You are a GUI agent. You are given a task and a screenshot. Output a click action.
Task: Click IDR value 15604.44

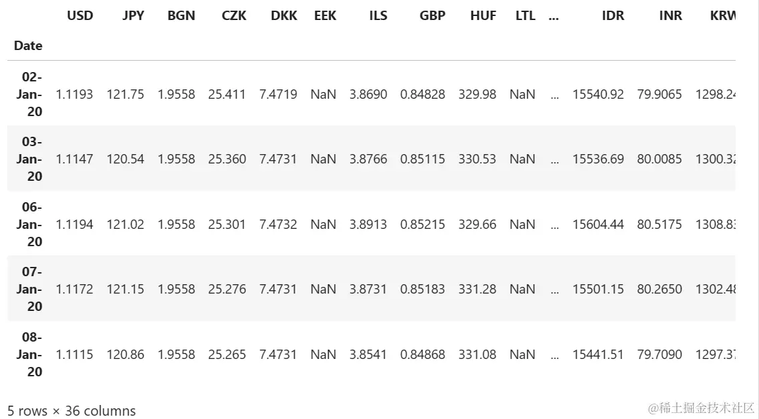[598, 224]
